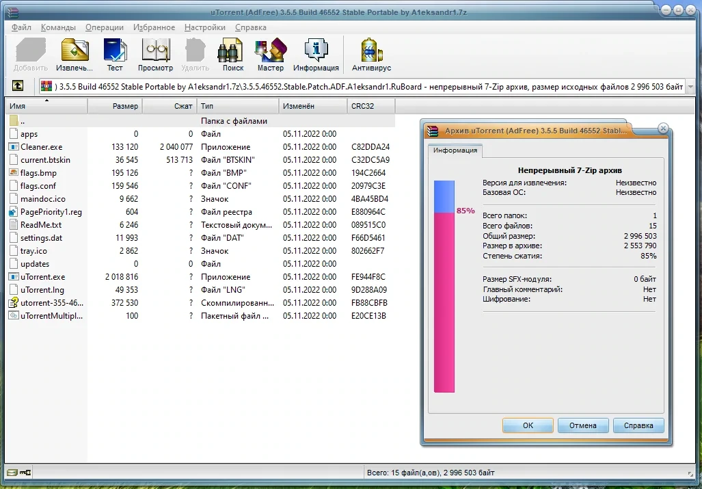Click packed size 513 713

coord(179,160)
